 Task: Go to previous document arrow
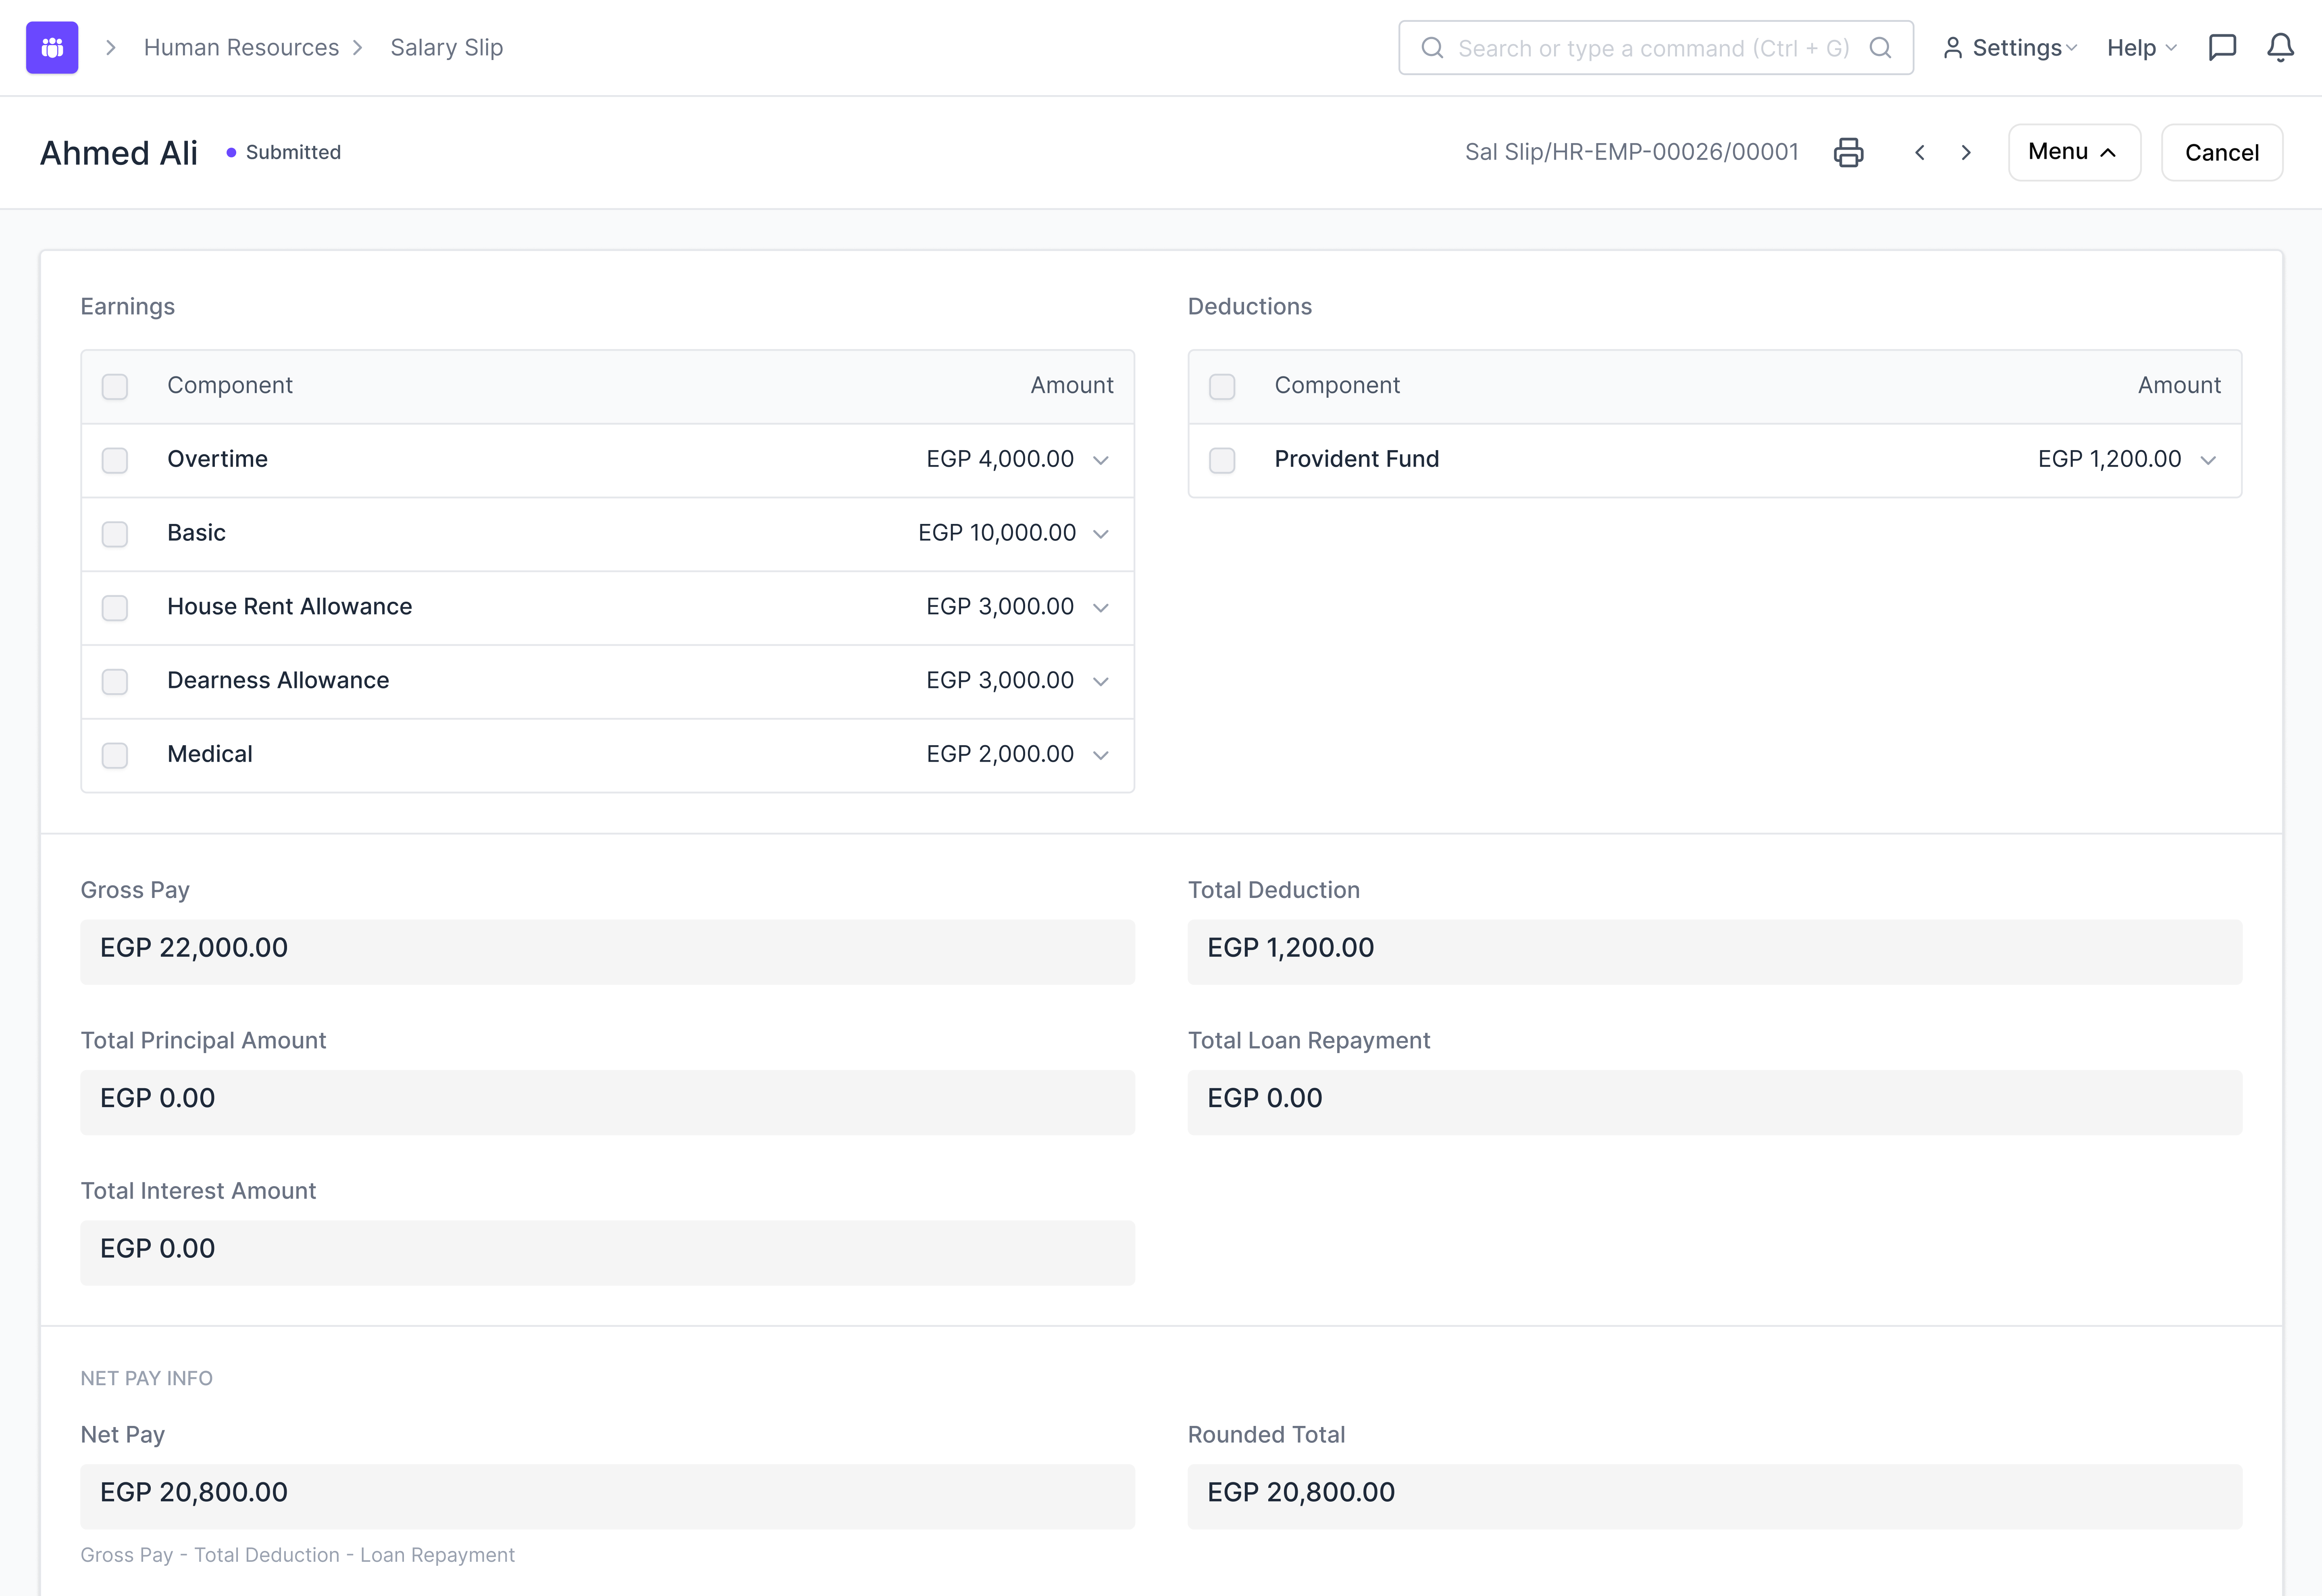[x=1919, y=152]
